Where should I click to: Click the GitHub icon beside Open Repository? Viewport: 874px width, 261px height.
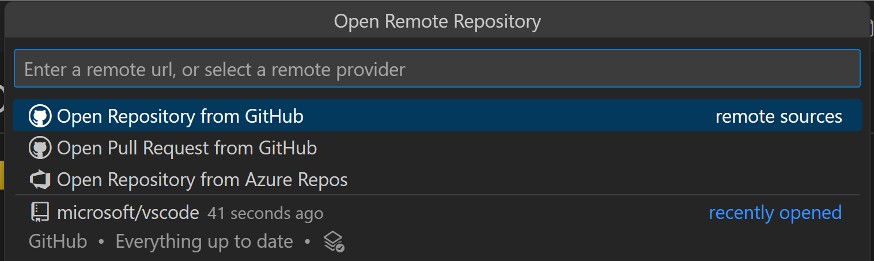[x=40, y=116]
